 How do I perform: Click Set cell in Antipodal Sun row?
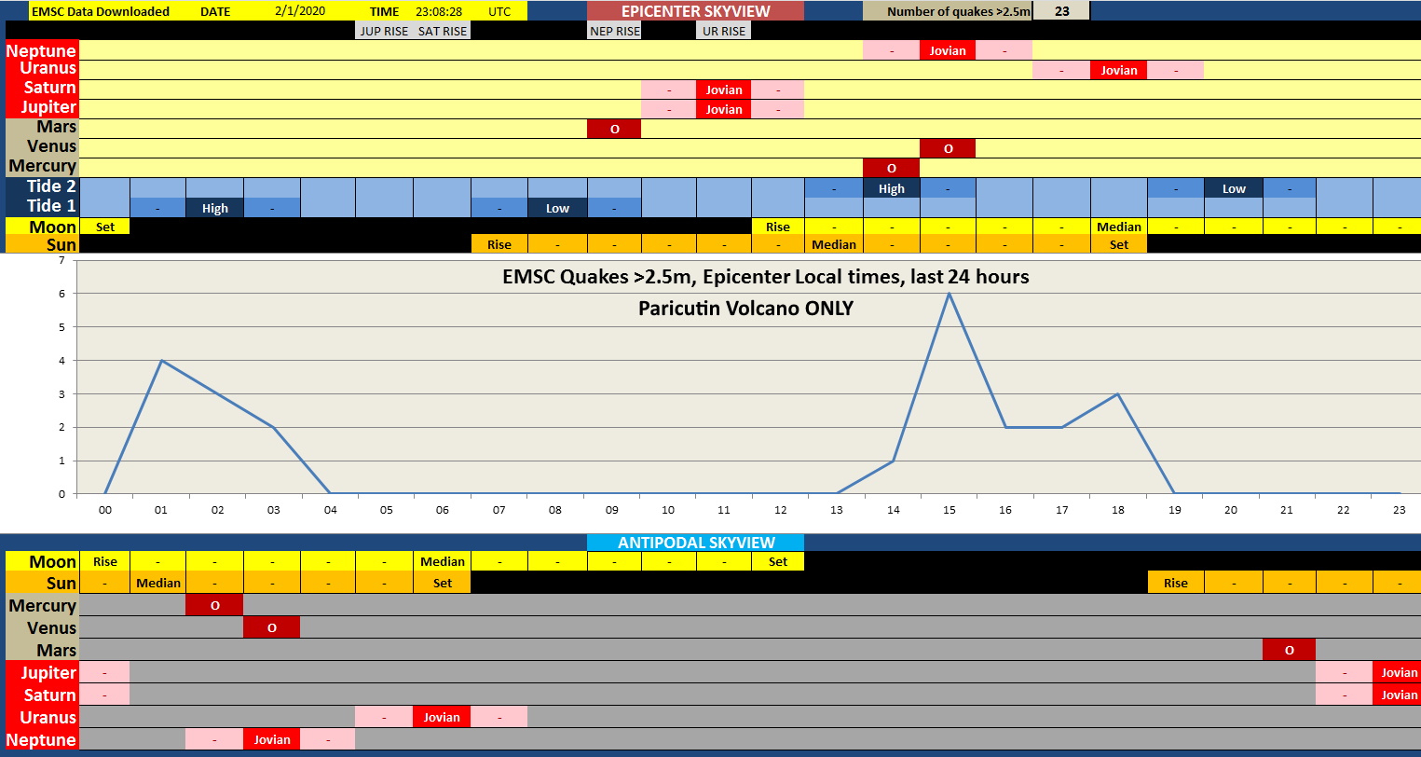[x=443, y=583]
